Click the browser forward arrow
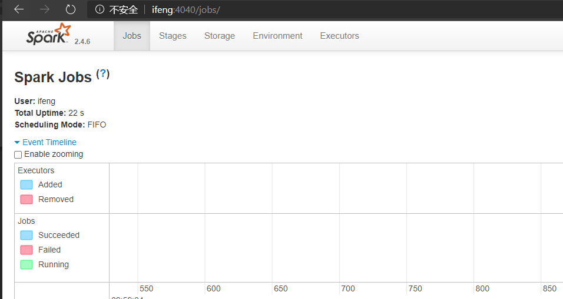 click(45, 9)
